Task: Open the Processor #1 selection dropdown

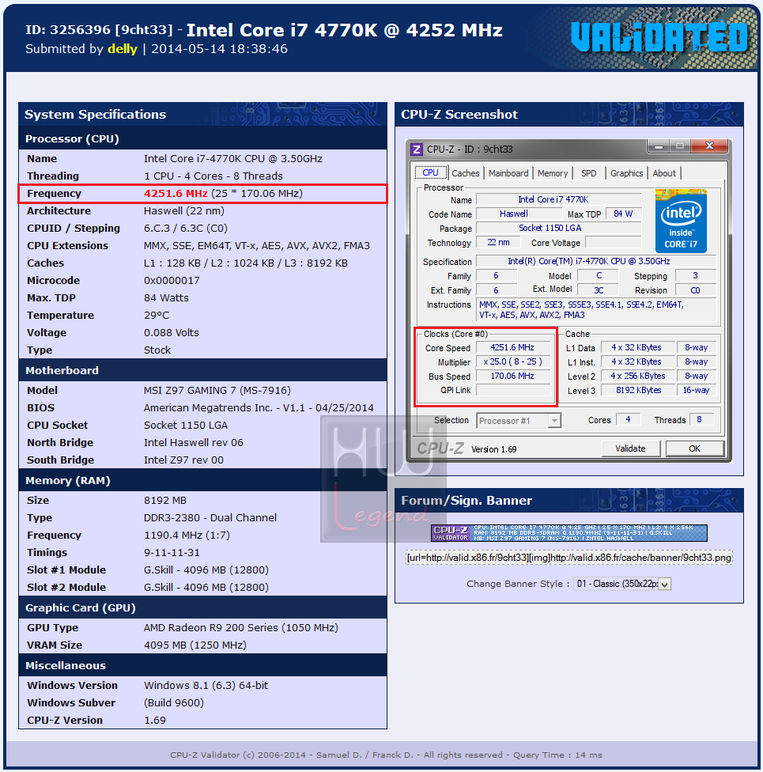Action: coord(519,421)
